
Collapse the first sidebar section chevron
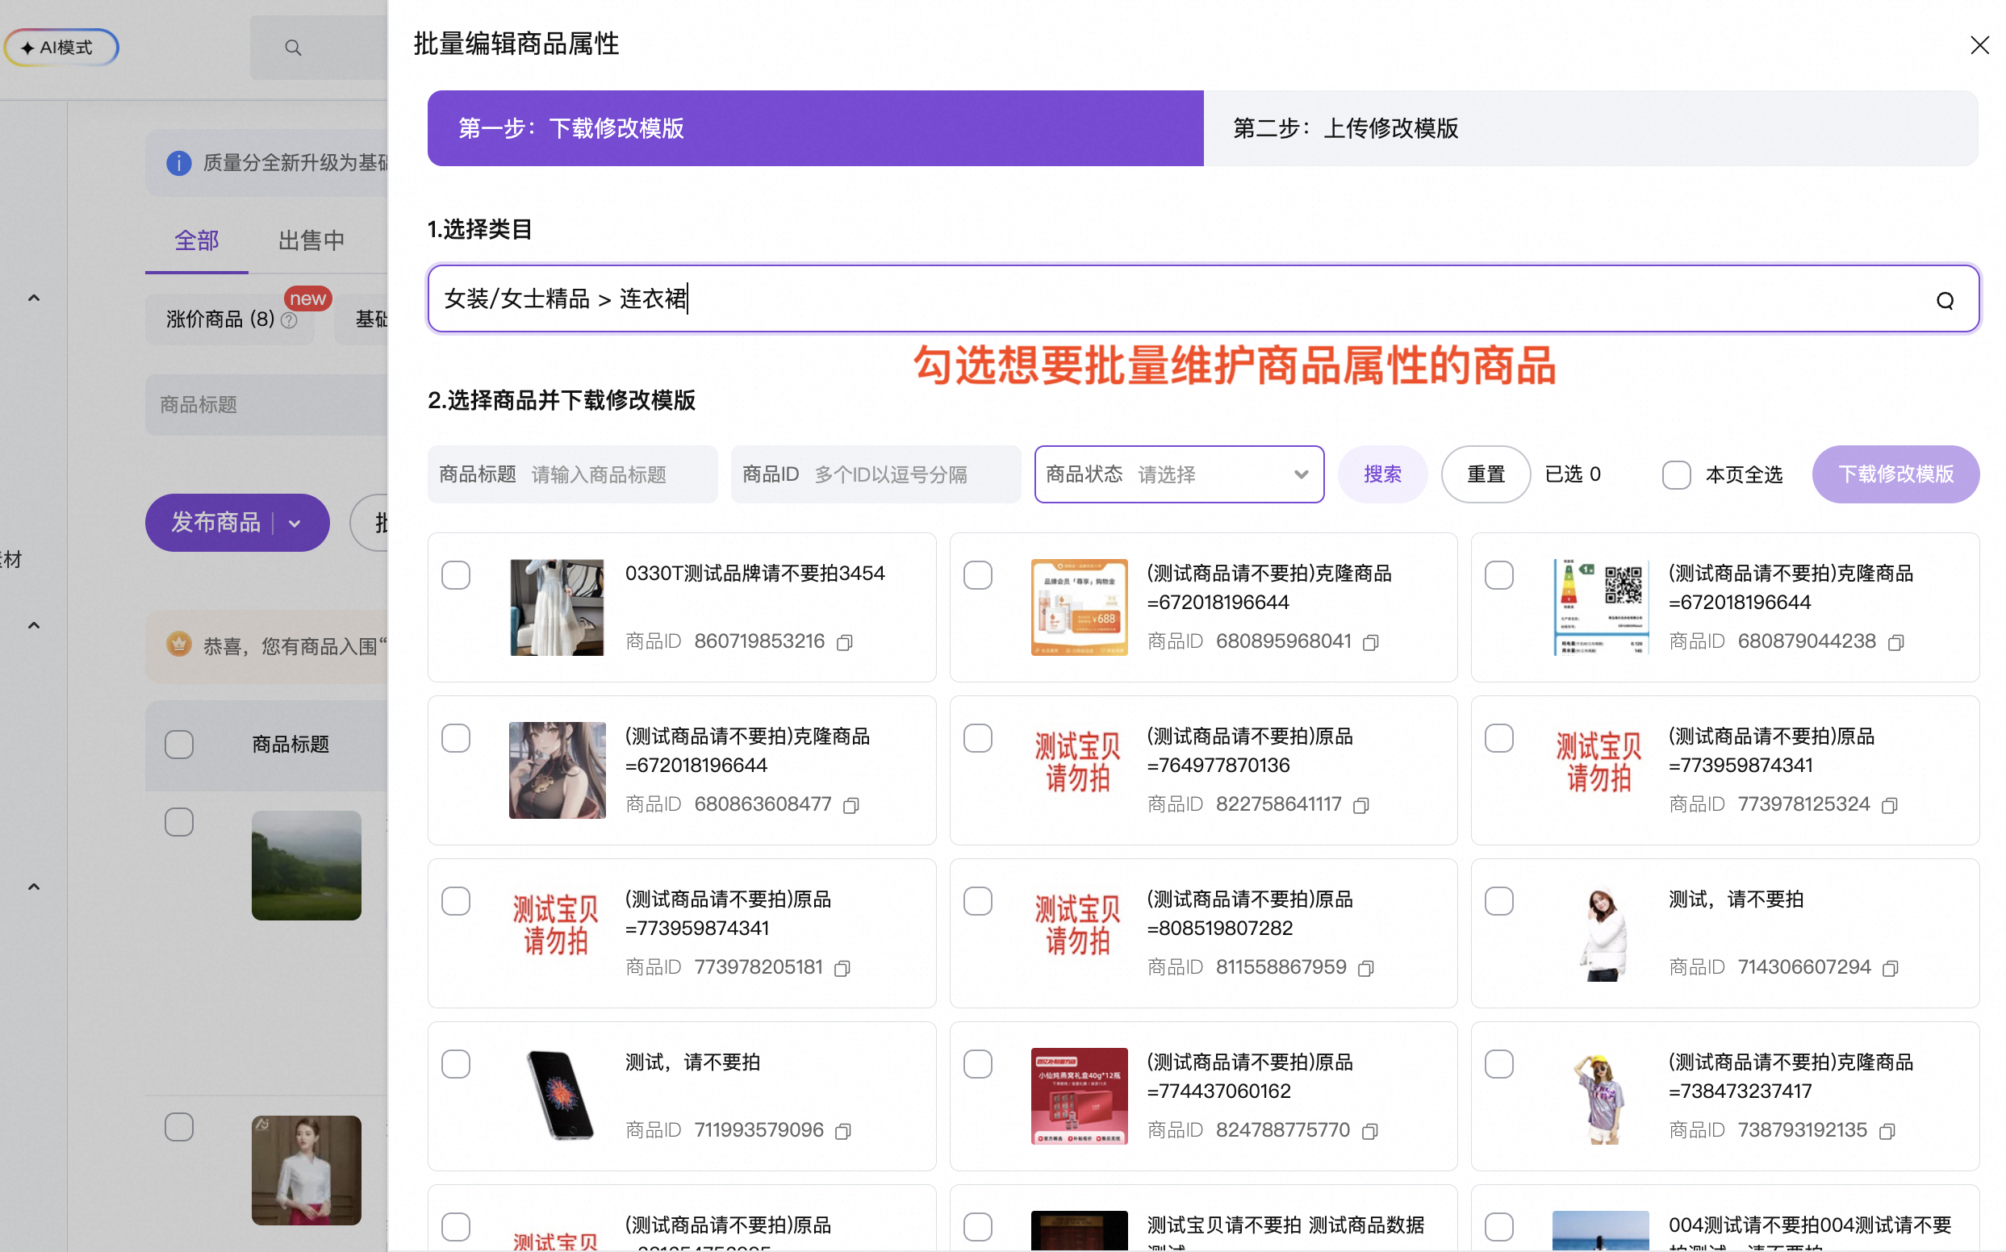pyautogui.click(x=34, y=298)
